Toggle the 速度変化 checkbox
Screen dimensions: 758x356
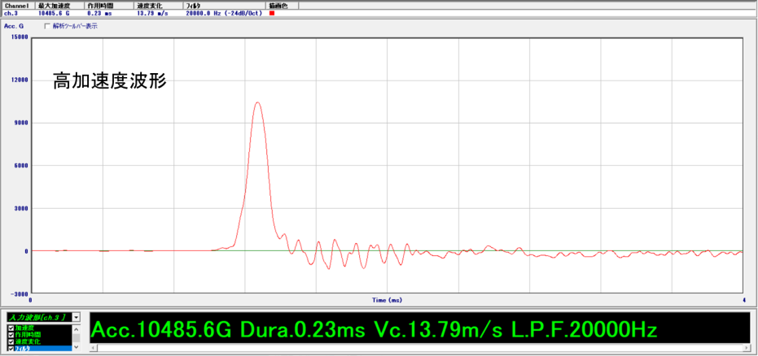(x=11, y=342)
